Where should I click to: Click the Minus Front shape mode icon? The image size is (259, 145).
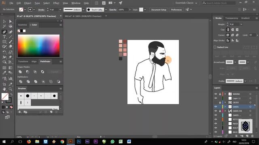point(28,72)
